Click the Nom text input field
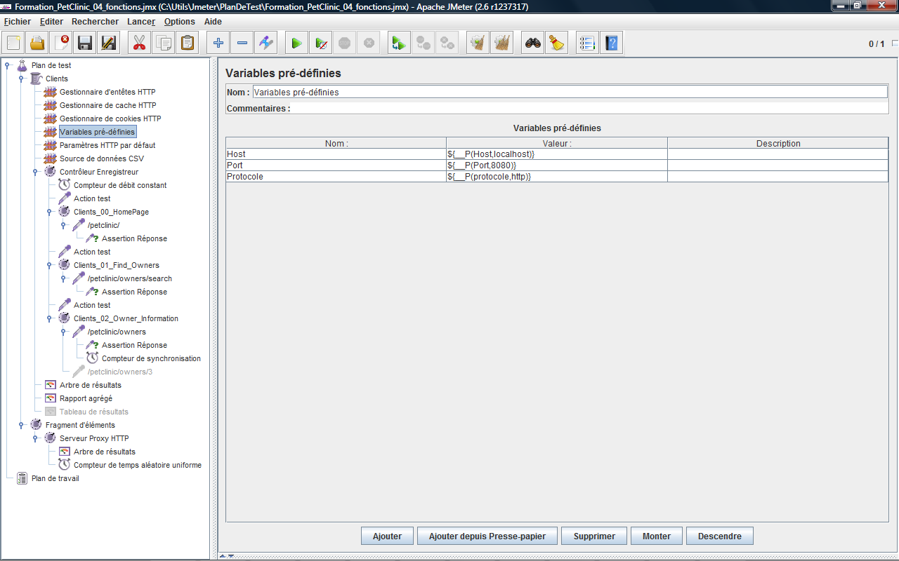Image resolution: width=899 pixels, height=561 pixels. [x=569, y=92]
